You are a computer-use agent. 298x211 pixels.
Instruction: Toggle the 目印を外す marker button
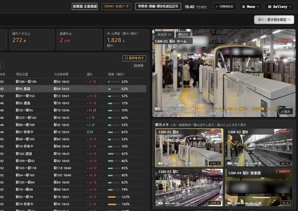tap(134, 58)
